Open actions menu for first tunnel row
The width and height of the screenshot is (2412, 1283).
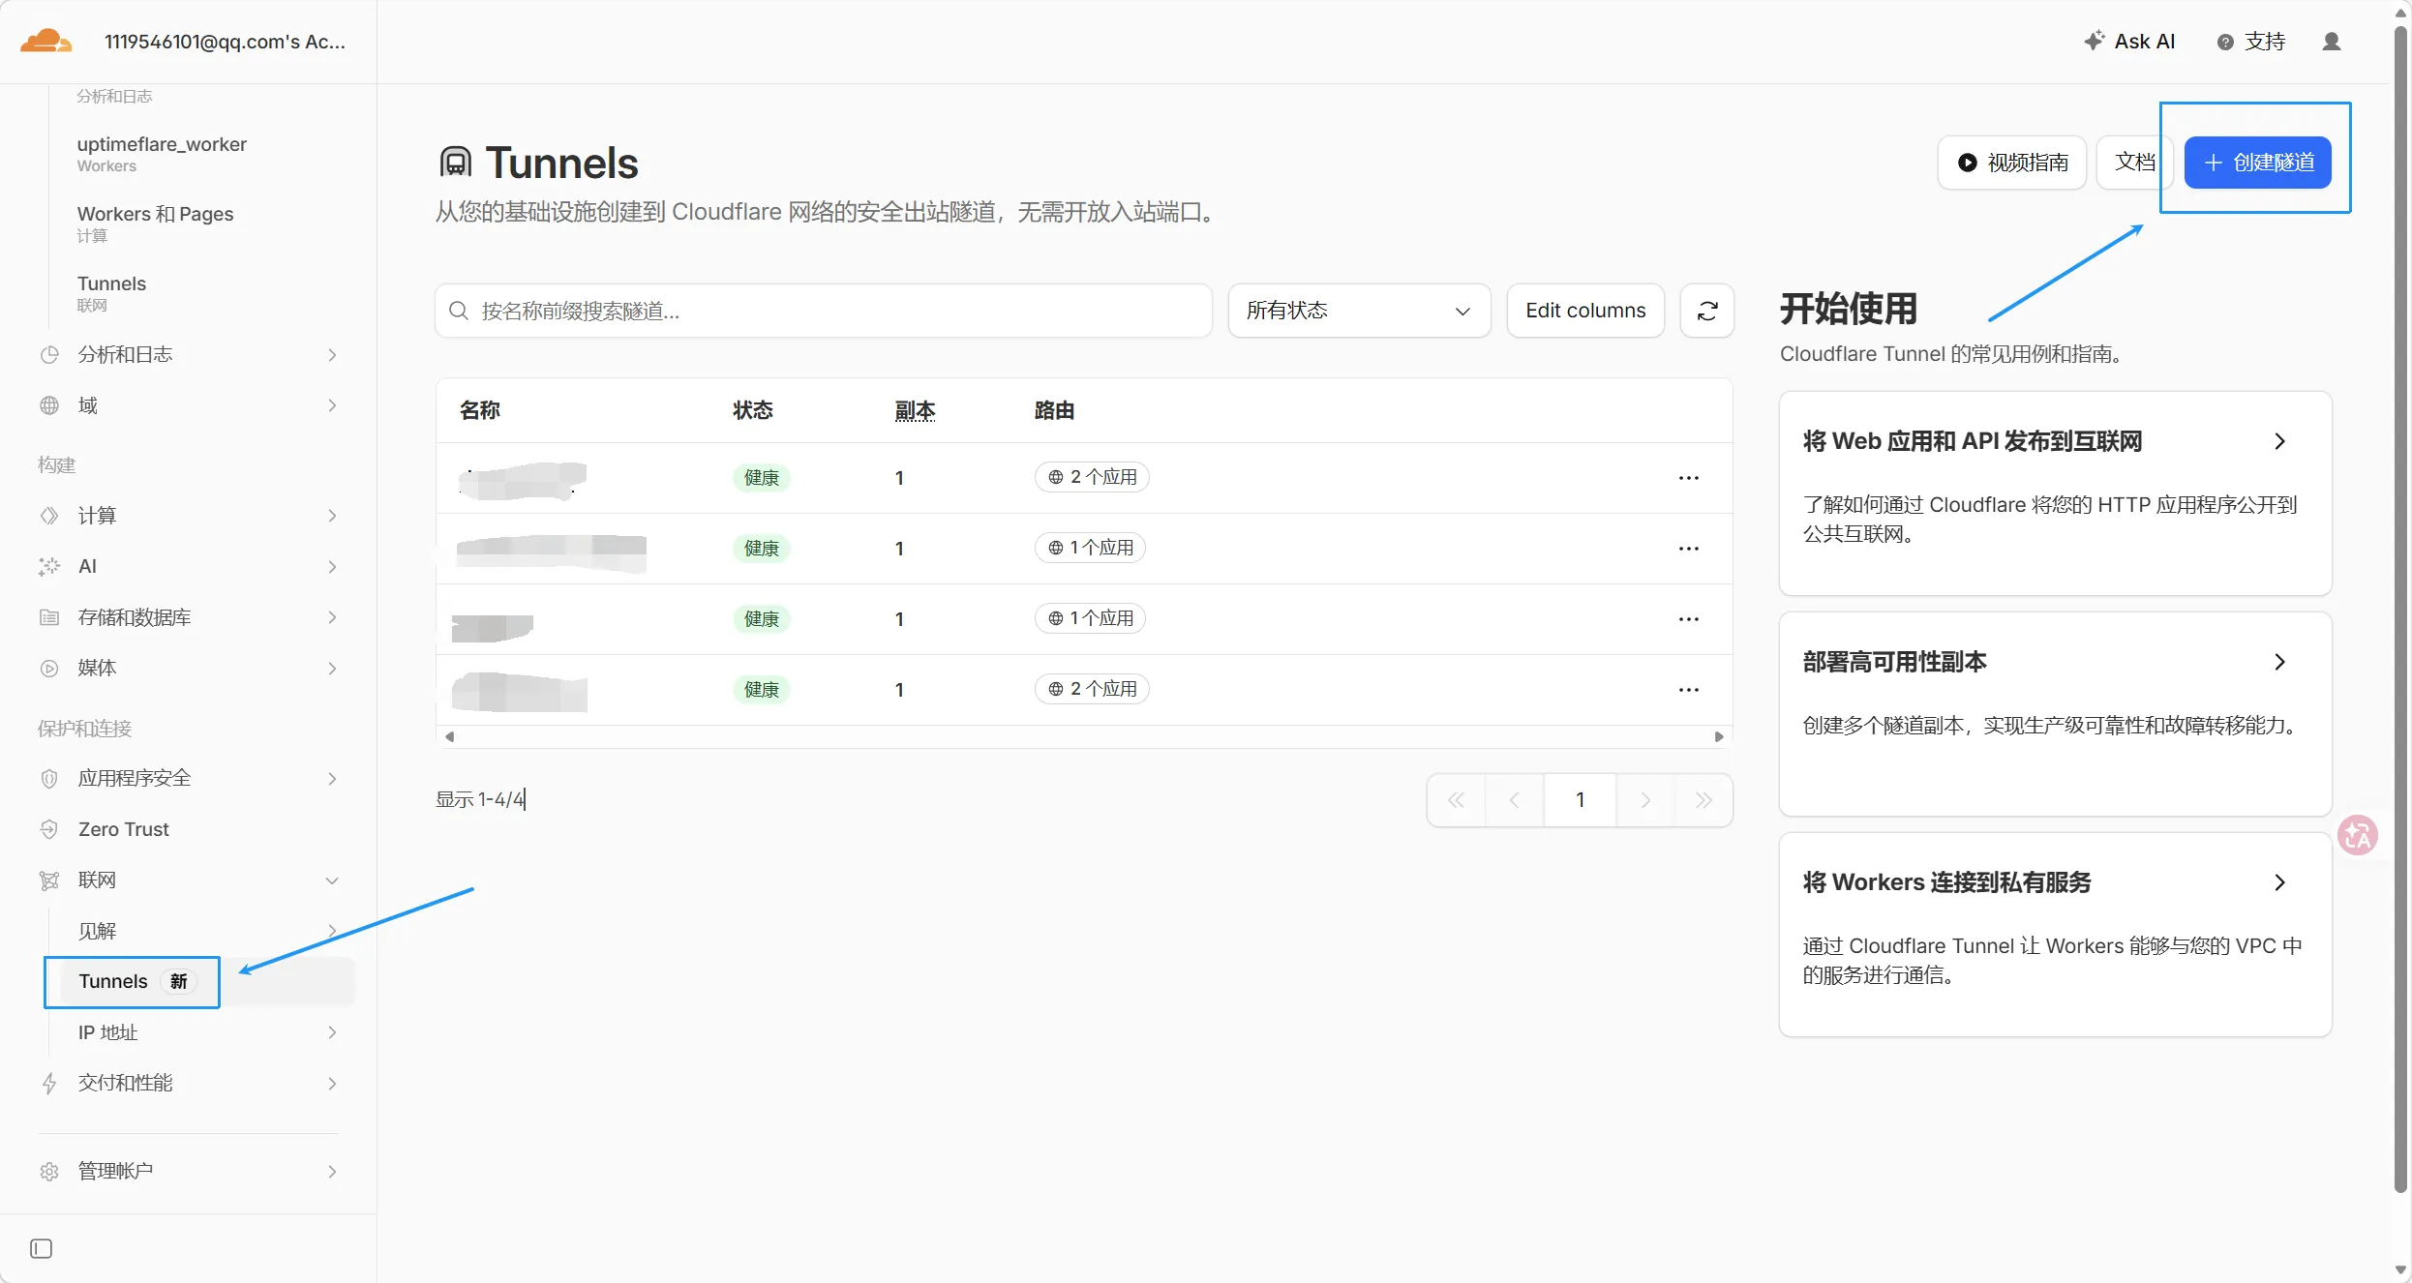point(1688,478)
